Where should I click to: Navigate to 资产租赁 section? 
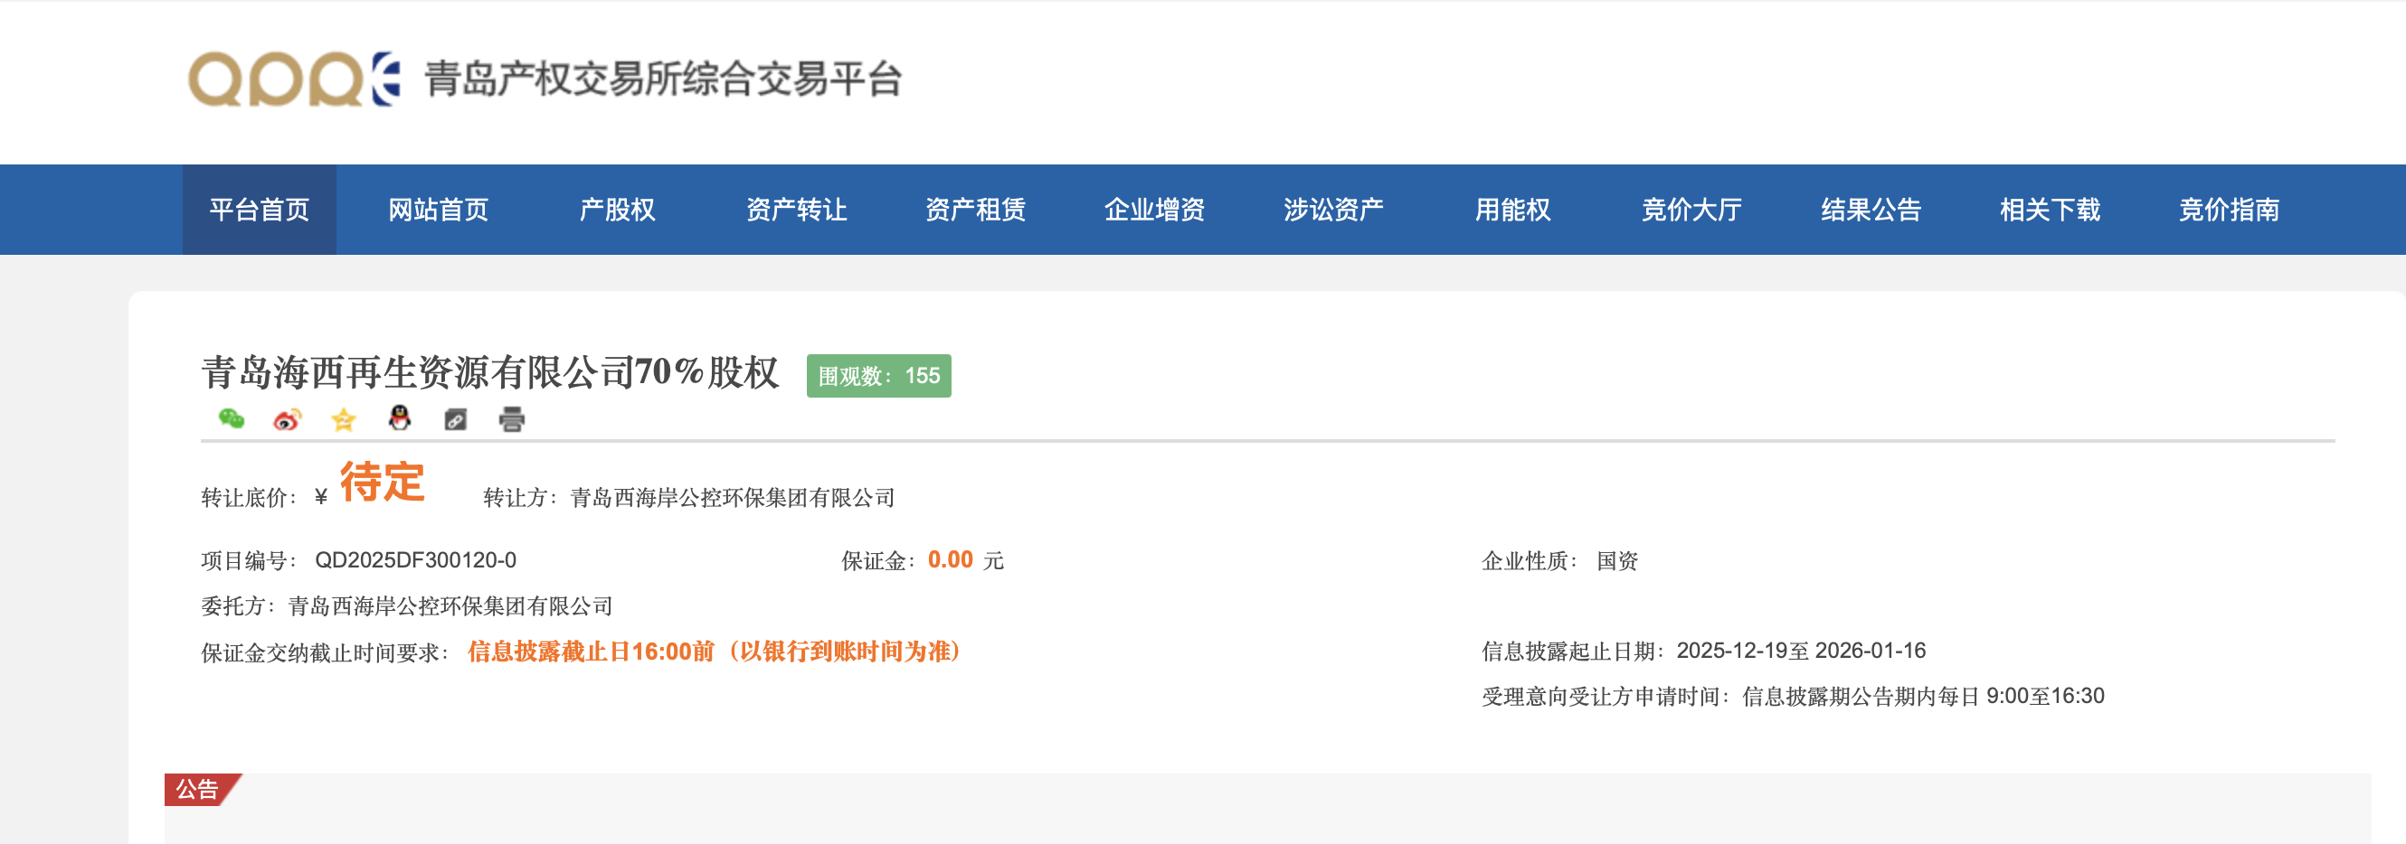click(x=975, y=210)
